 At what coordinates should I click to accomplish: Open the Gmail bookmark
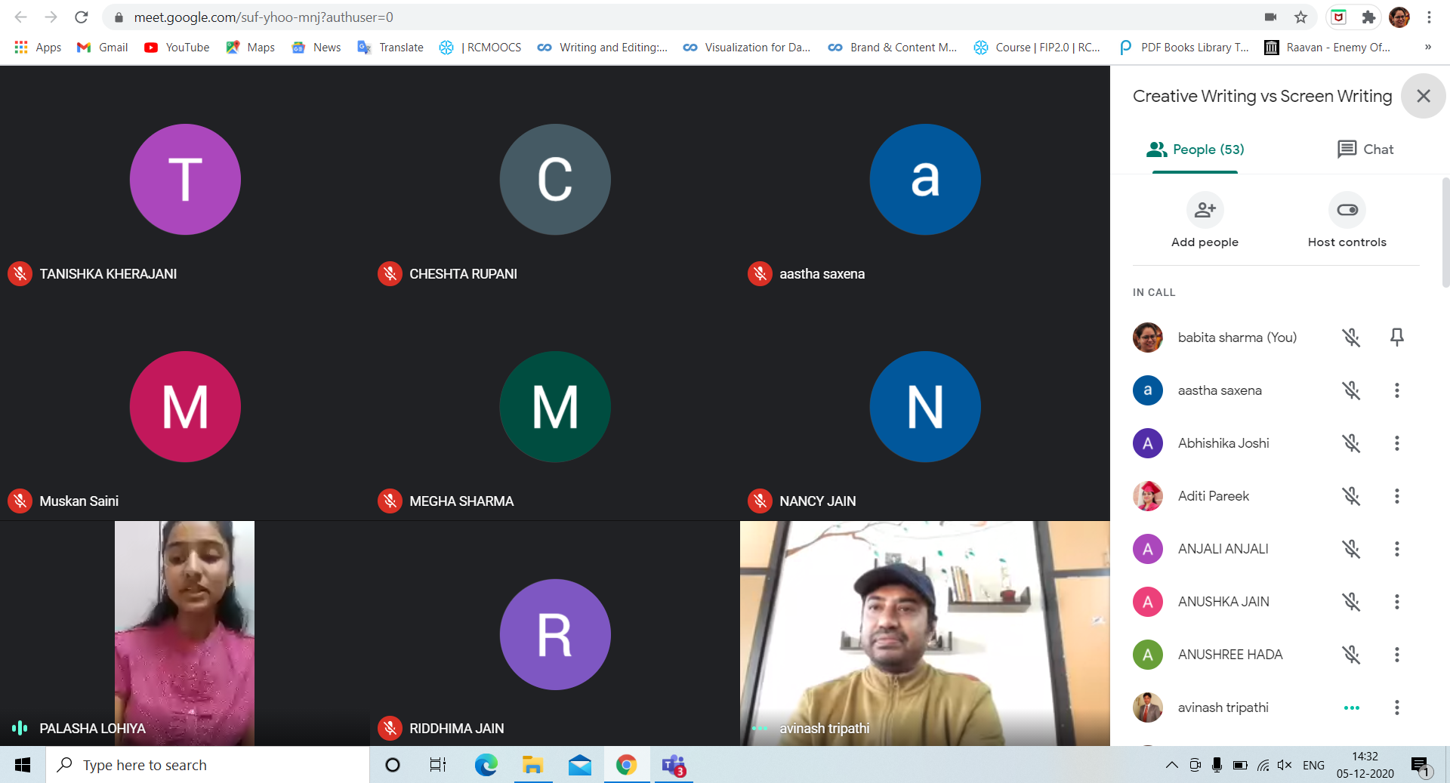tap(103, 48)
